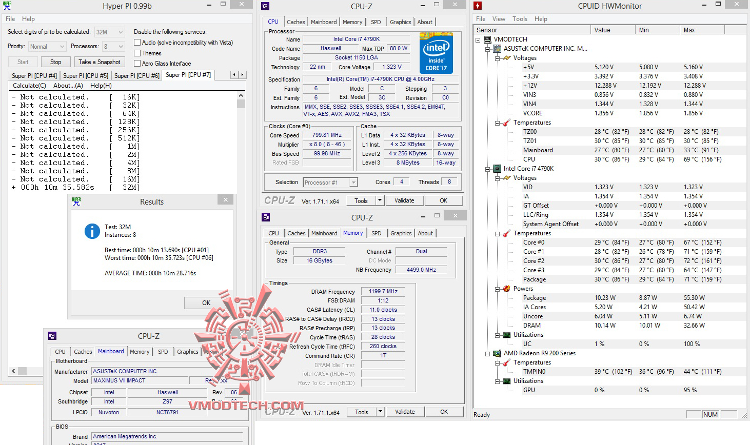This screenshot has width=750, height=445.
Task: Enable the Audio service checkbox in Hyper PI
Action: 137,43
